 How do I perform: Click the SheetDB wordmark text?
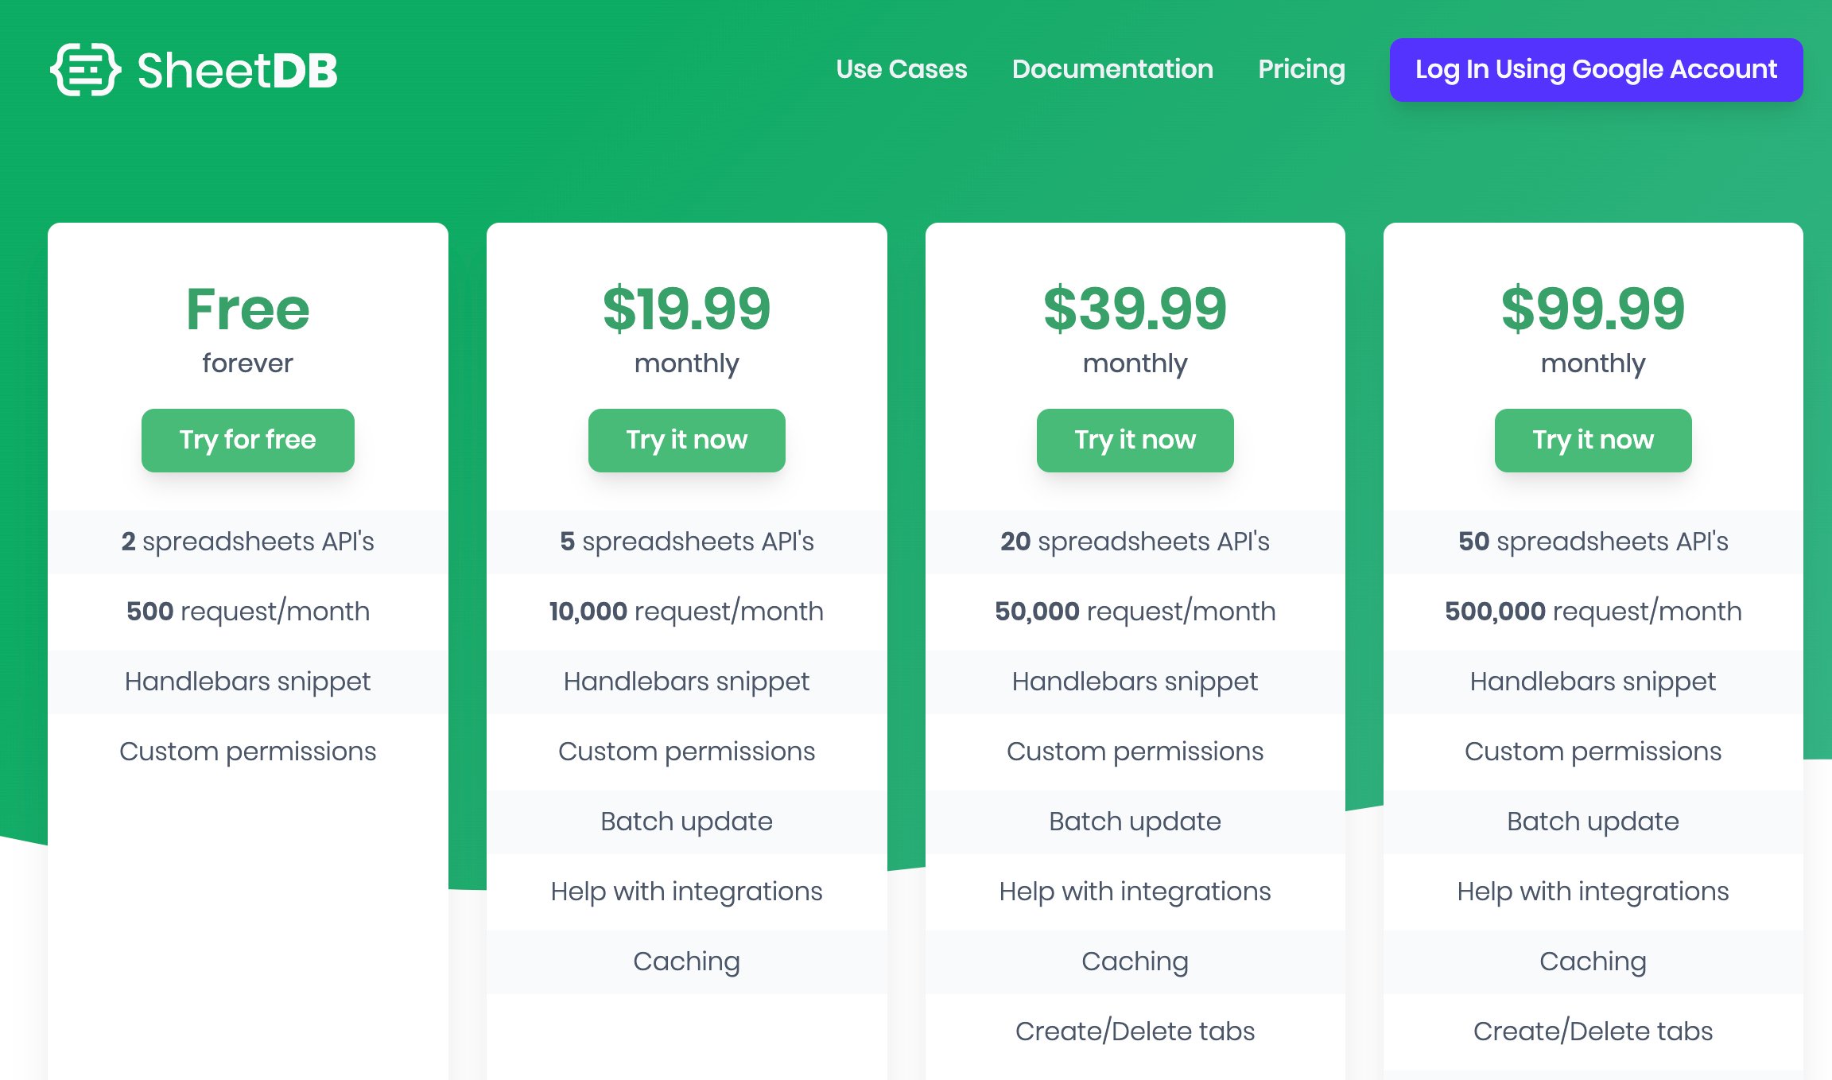tap(237, 70)
